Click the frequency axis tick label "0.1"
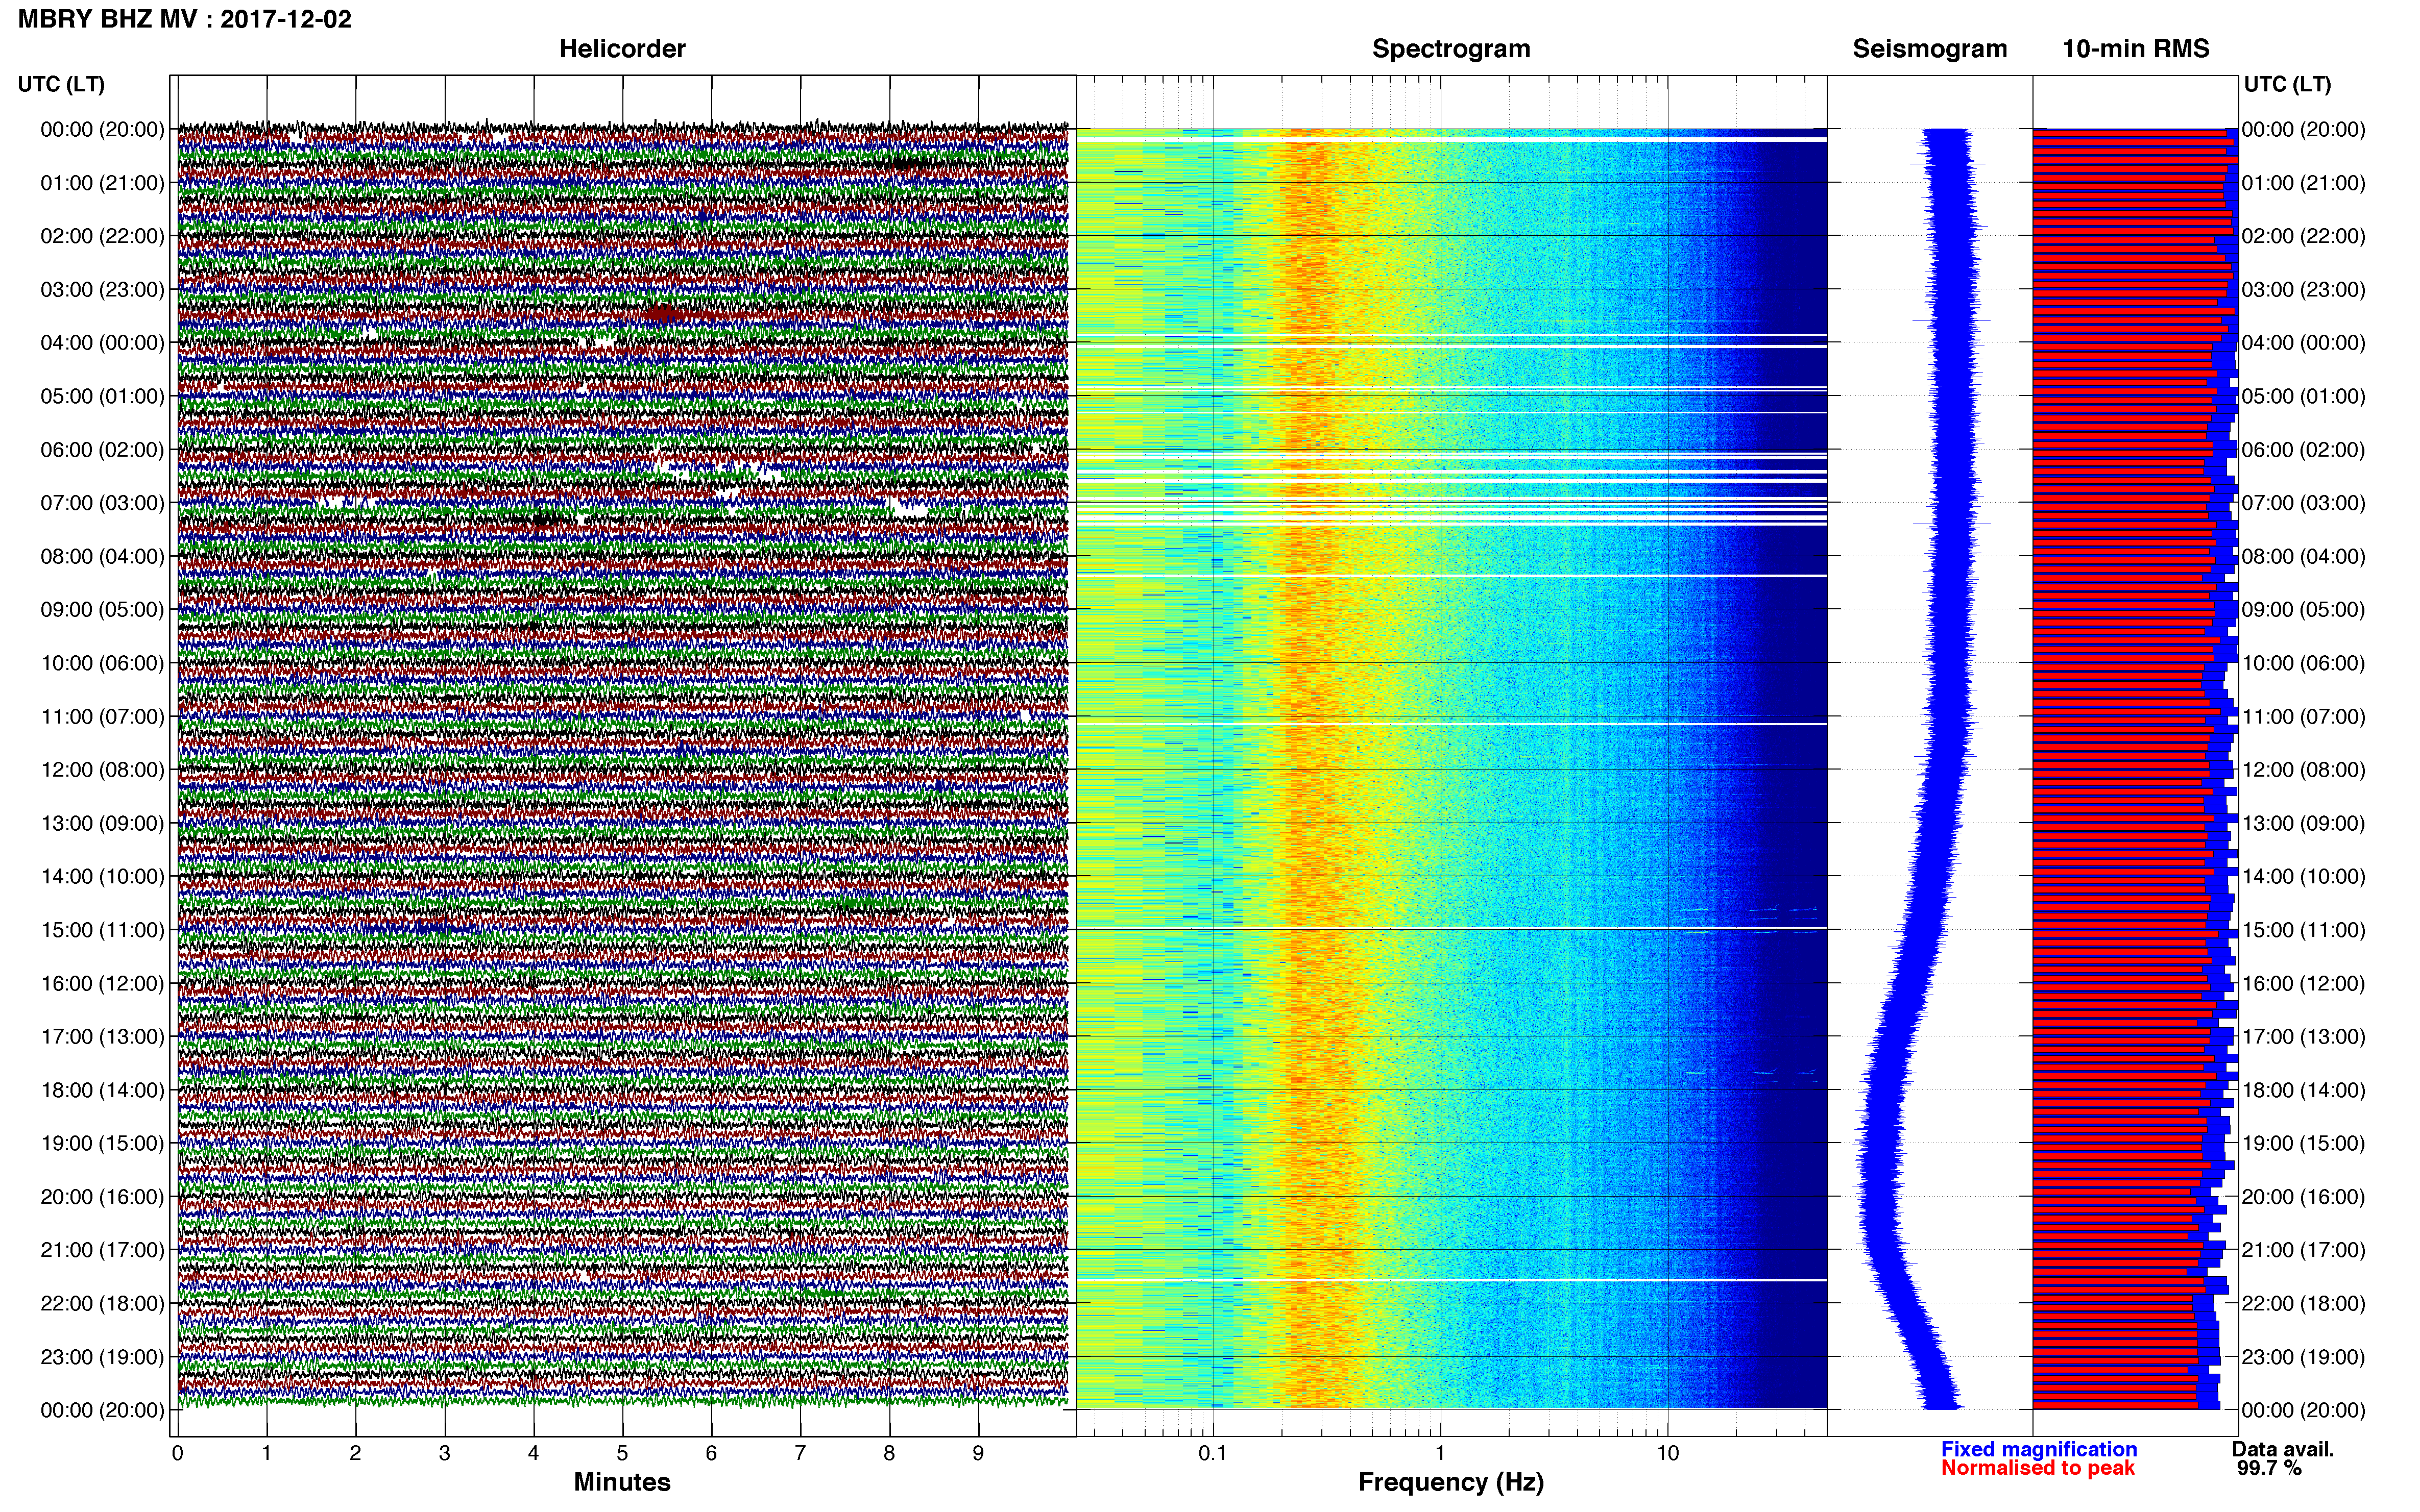2420x1512 pixels. [1213, 1454]
